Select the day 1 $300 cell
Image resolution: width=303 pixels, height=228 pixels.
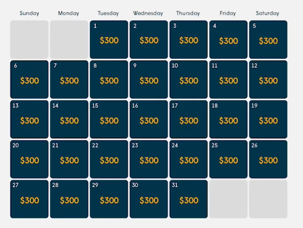click(x=109, y=39)
